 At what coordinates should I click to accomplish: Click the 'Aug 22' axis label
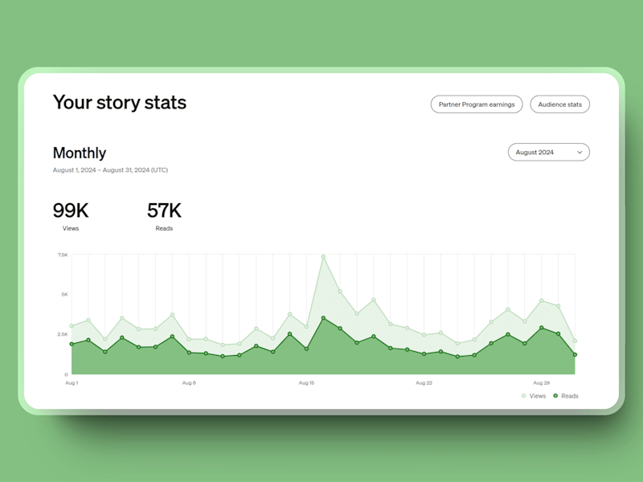click(424, 383)
